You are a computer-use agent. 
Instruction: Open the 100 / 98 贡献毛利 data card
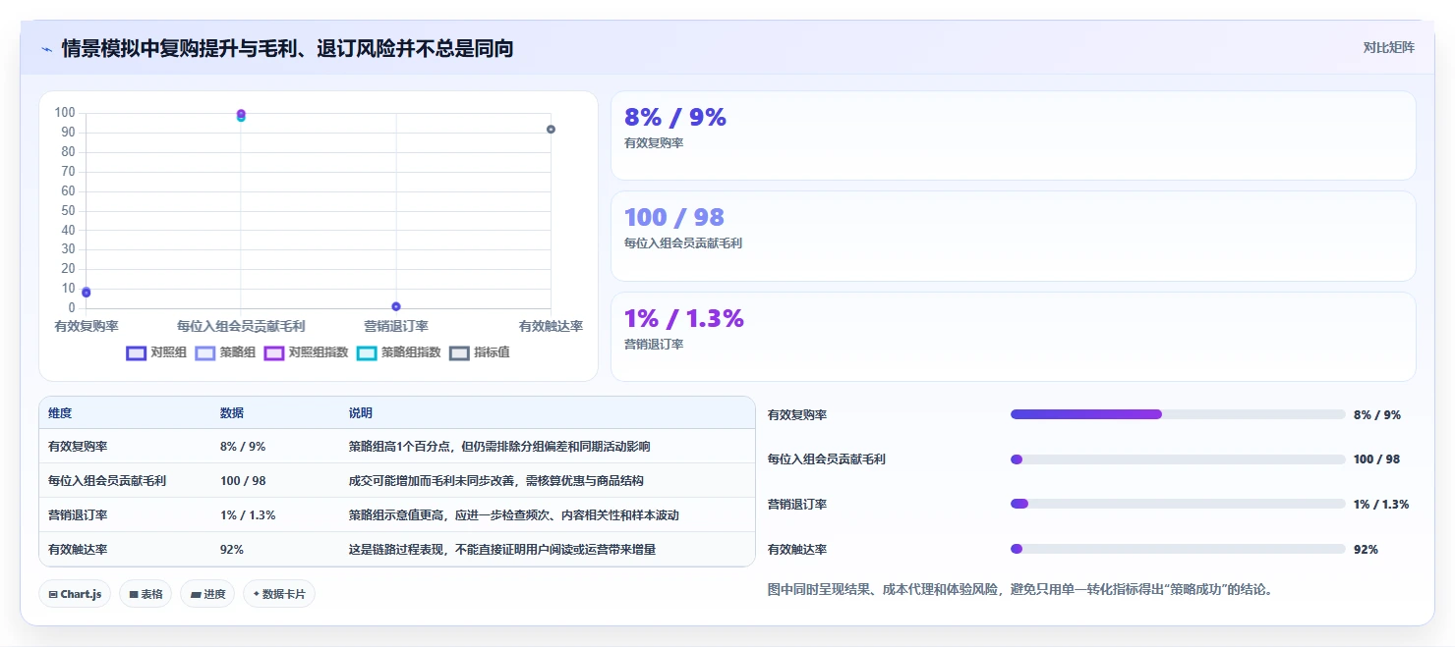[1014, 237]
